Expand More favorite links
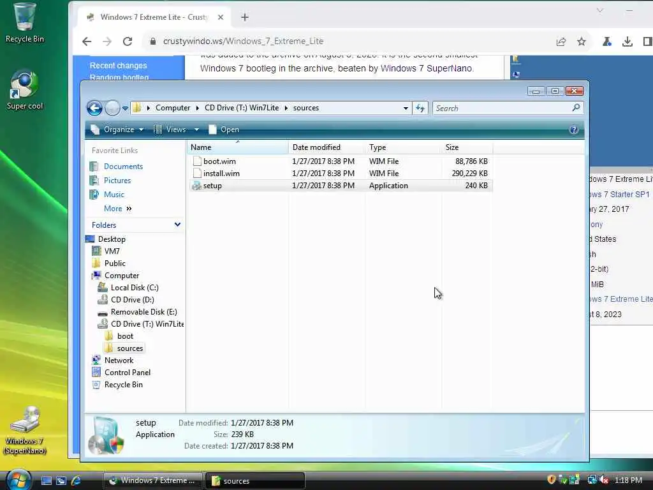653x490 pixels. pos(118,209)
